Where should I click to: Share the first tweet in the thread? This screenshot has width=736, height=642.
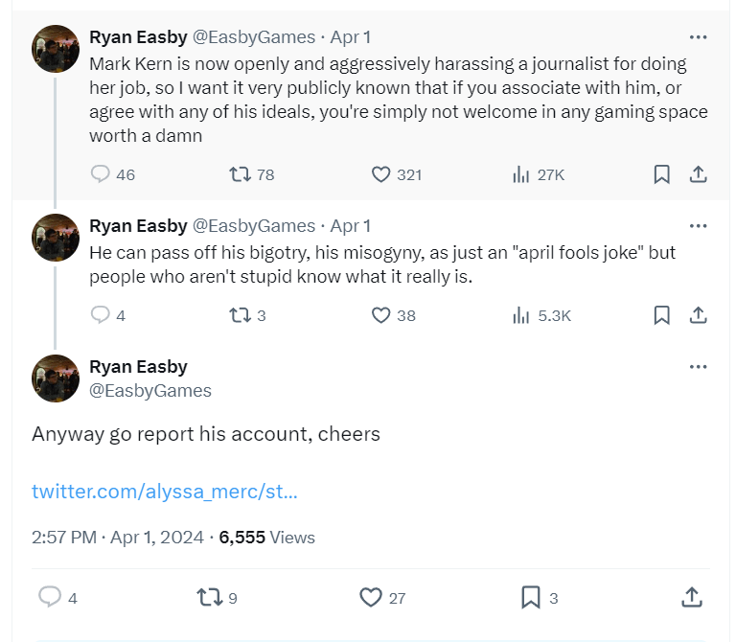coord(699,174)
